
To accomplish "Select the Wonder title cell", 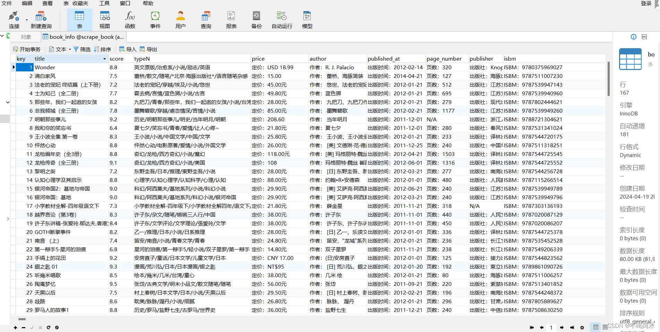I will click(x=71, y=68).
